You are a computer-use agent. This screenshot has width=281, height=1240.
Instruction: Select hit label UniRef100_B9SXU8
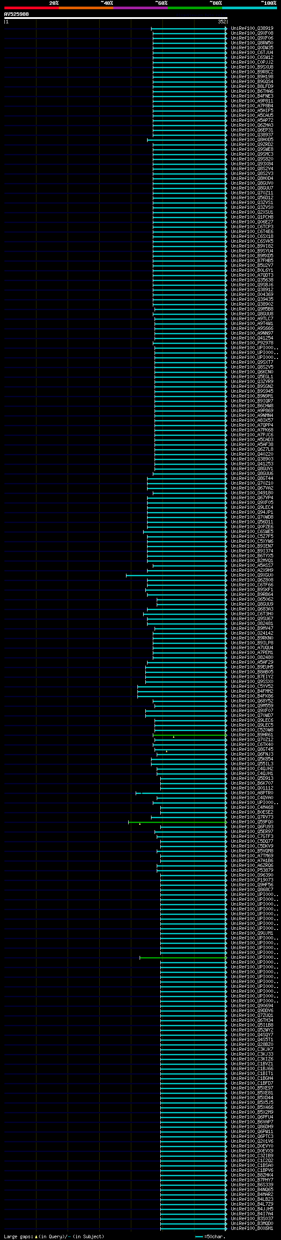(252, 67)
